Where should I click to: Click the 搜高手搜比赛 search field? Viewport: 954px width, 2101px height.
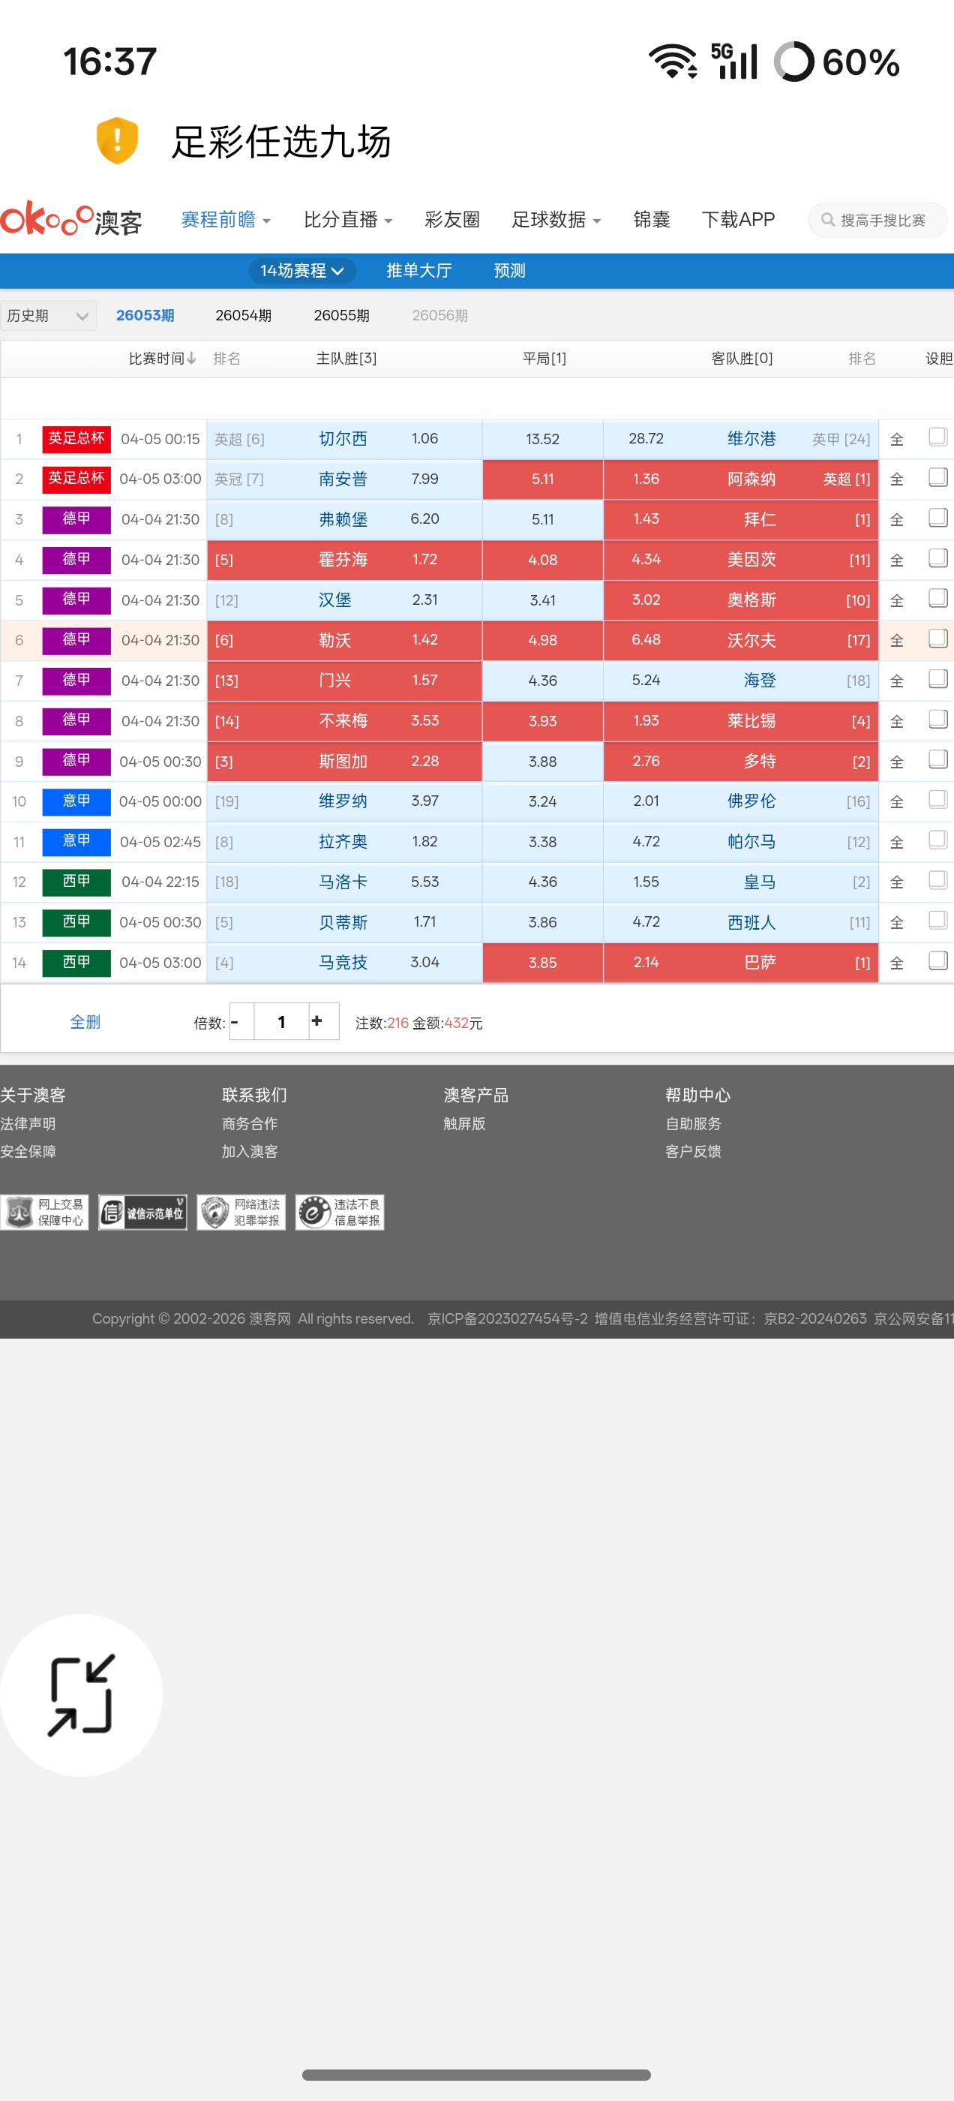880,220
